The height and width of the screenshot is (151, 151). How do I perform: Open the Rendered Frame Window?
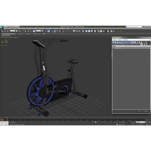101,31
